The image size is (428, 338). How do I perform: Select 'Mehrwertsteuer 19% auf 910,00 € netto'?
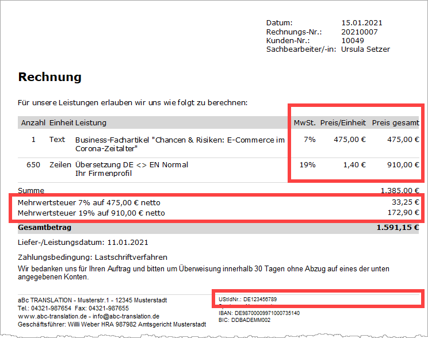pos(91,213)
